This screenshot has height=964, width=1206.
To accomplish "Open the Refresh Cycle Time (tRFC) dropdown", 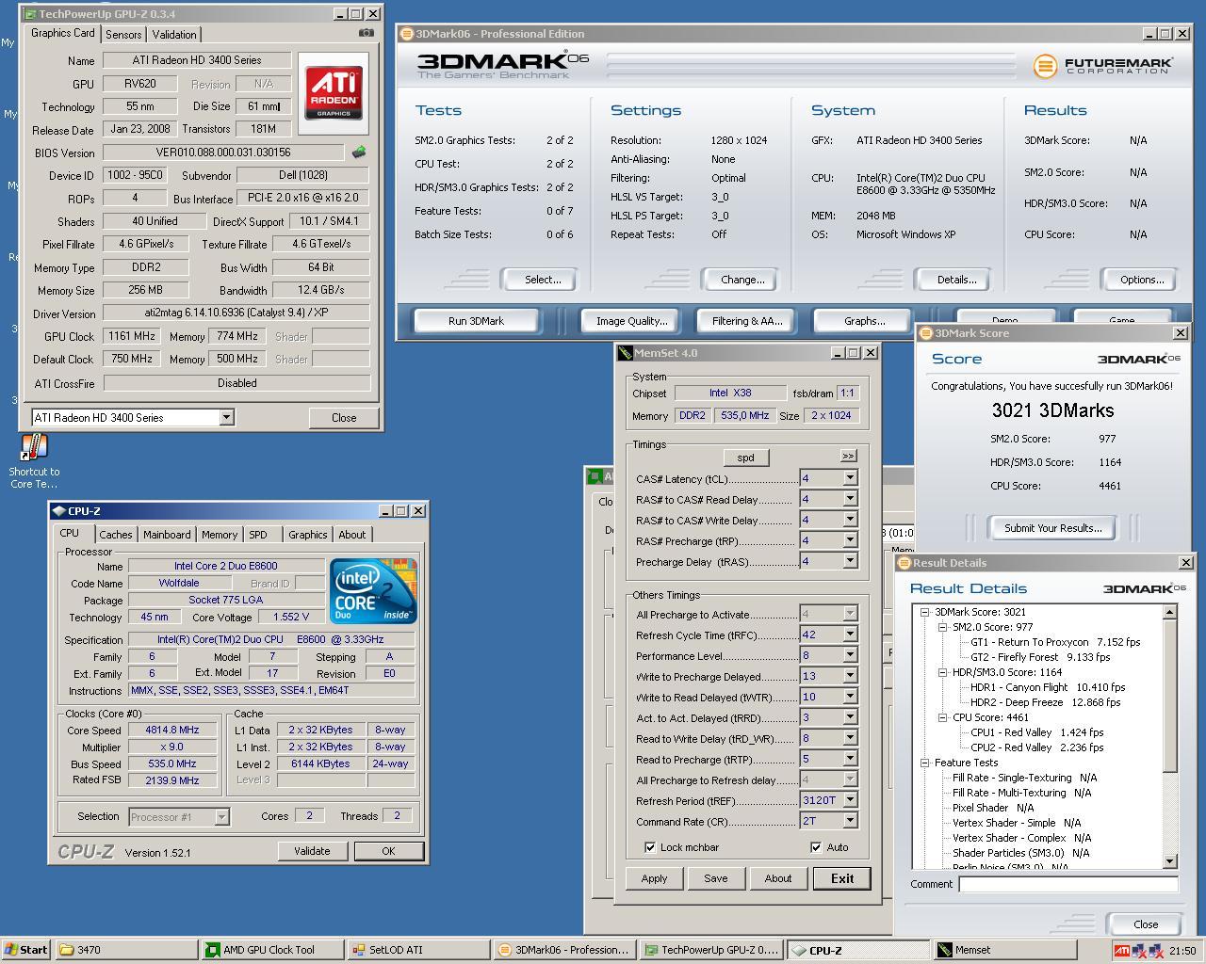I will tap(850, 635).
